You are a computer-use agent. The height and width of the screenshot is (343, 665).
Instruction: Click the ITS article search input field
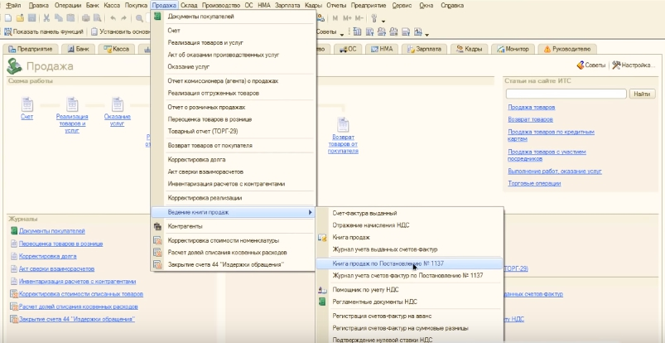(x=566, y=94)
